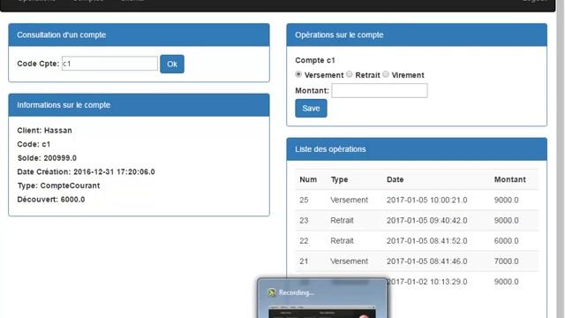
Task: Click amount 9000.0 in row 25
Action: click(506, 201)
